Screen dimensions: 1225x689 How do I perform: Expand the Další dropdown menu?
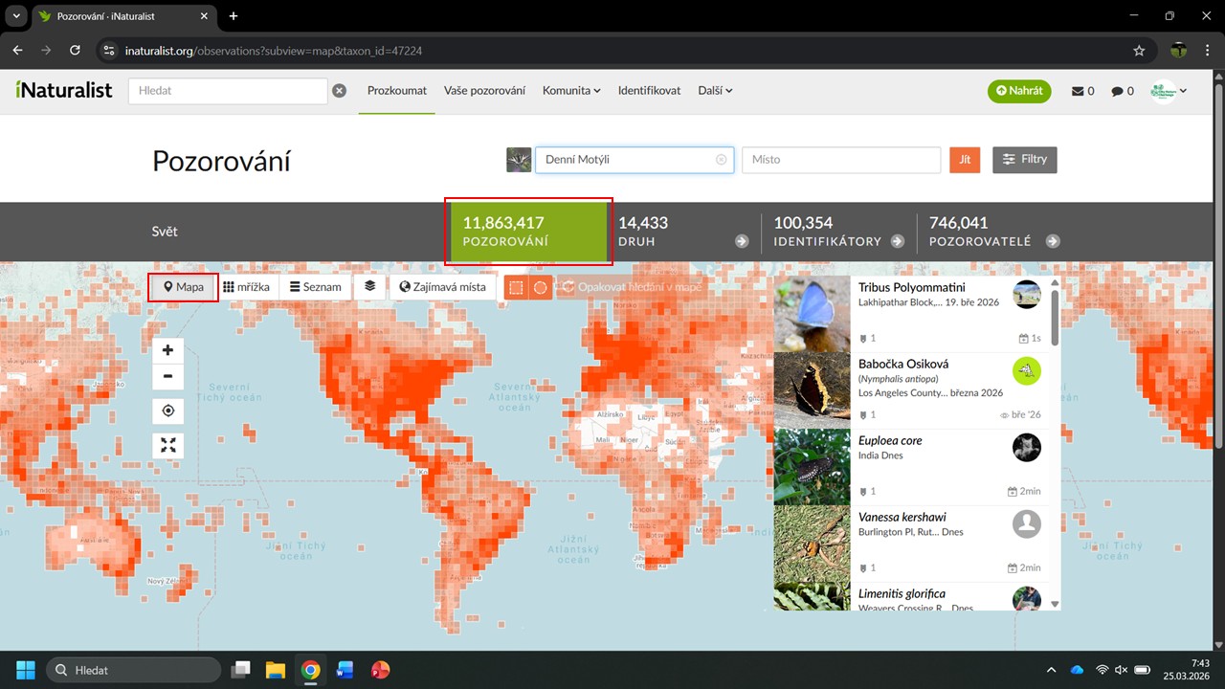(715, 91)
